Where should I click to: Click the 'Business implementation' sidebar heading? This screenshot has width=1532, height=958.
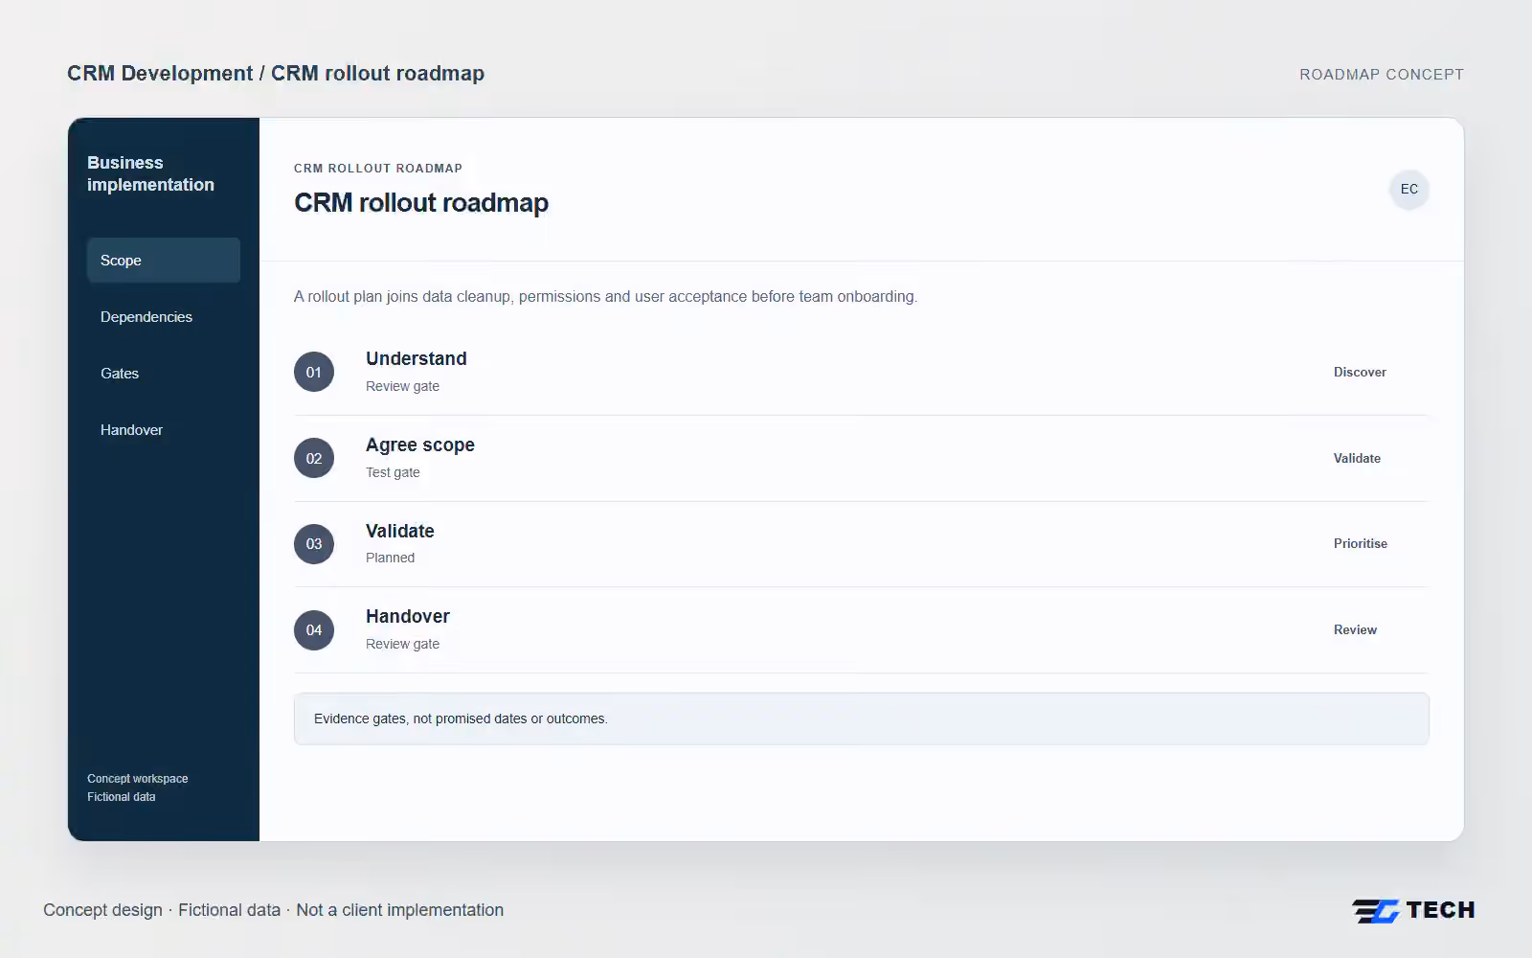pos(150,173)
